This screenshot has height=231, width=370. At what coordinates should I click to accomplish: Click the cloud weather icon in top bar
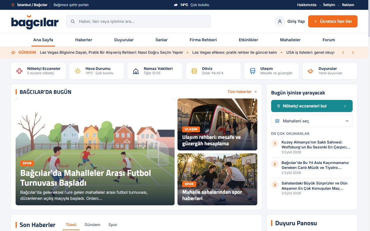click(176, 5)
